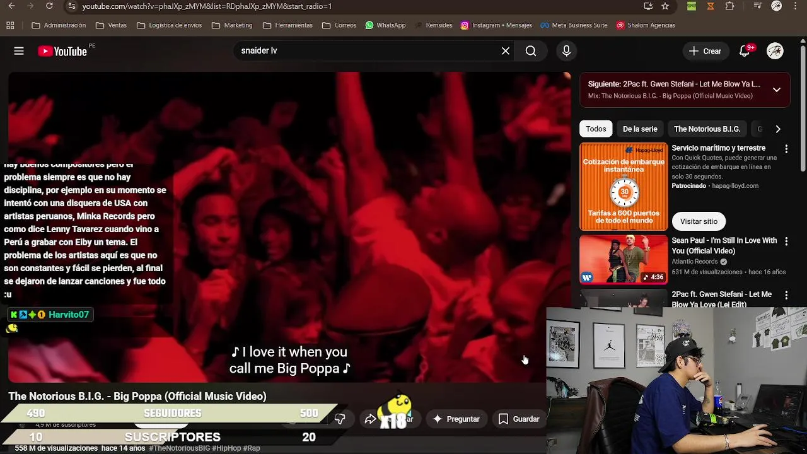This screenshot has width=807, height=454.
Task: Select The Notorious B.I.G. filter chip
Action: [707, 129]
